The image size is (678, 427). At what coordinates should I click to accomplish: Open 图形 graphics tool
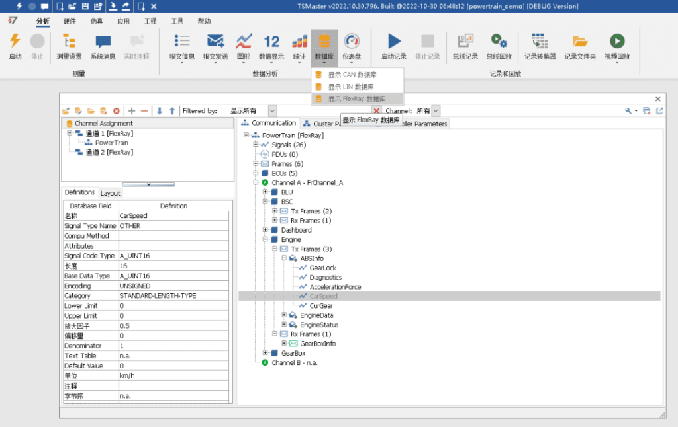tap(244, 47)
